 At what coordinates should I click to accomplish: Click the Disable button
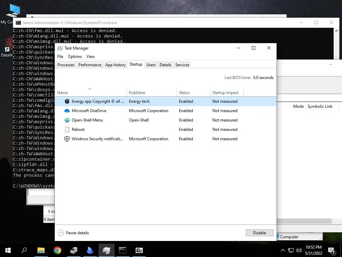[260, 233]
